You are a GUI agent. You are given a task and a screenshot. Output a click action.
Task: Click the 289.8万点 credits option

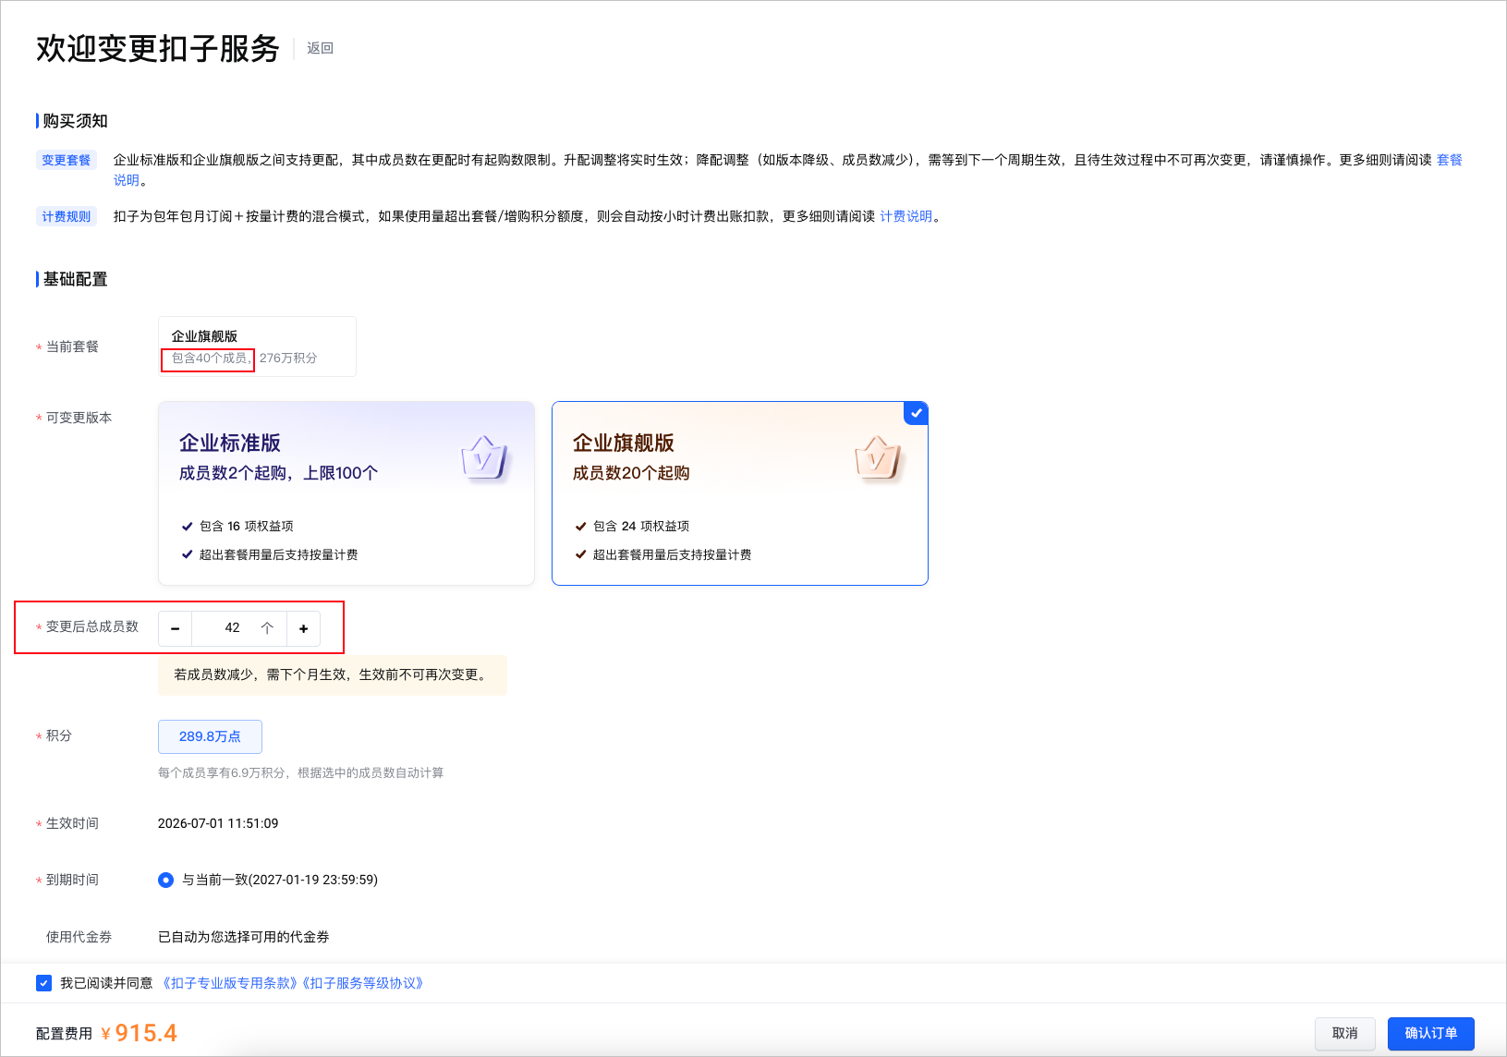(x=210, y=736)
